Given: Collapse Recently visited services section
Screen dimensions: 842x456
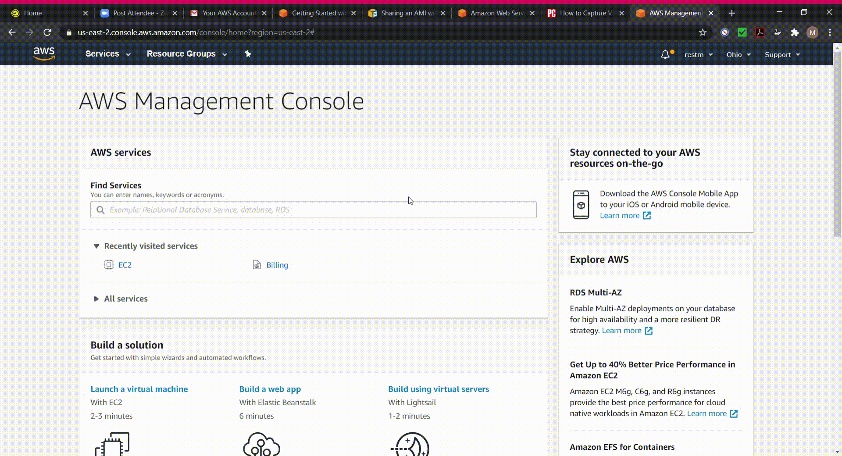Looking at the screenshot, I should (96, 246).
